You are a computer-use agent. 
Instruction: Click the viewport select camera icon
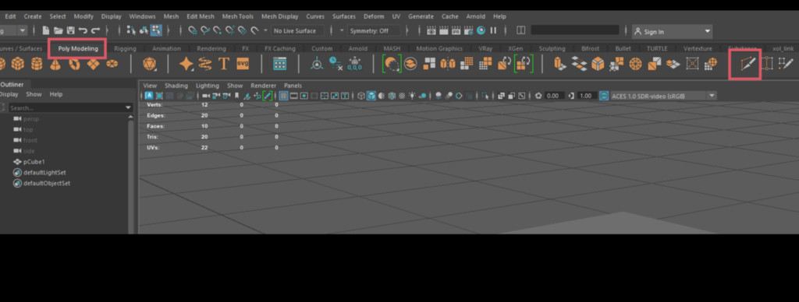pyautogui.click(x=206, y=96)
